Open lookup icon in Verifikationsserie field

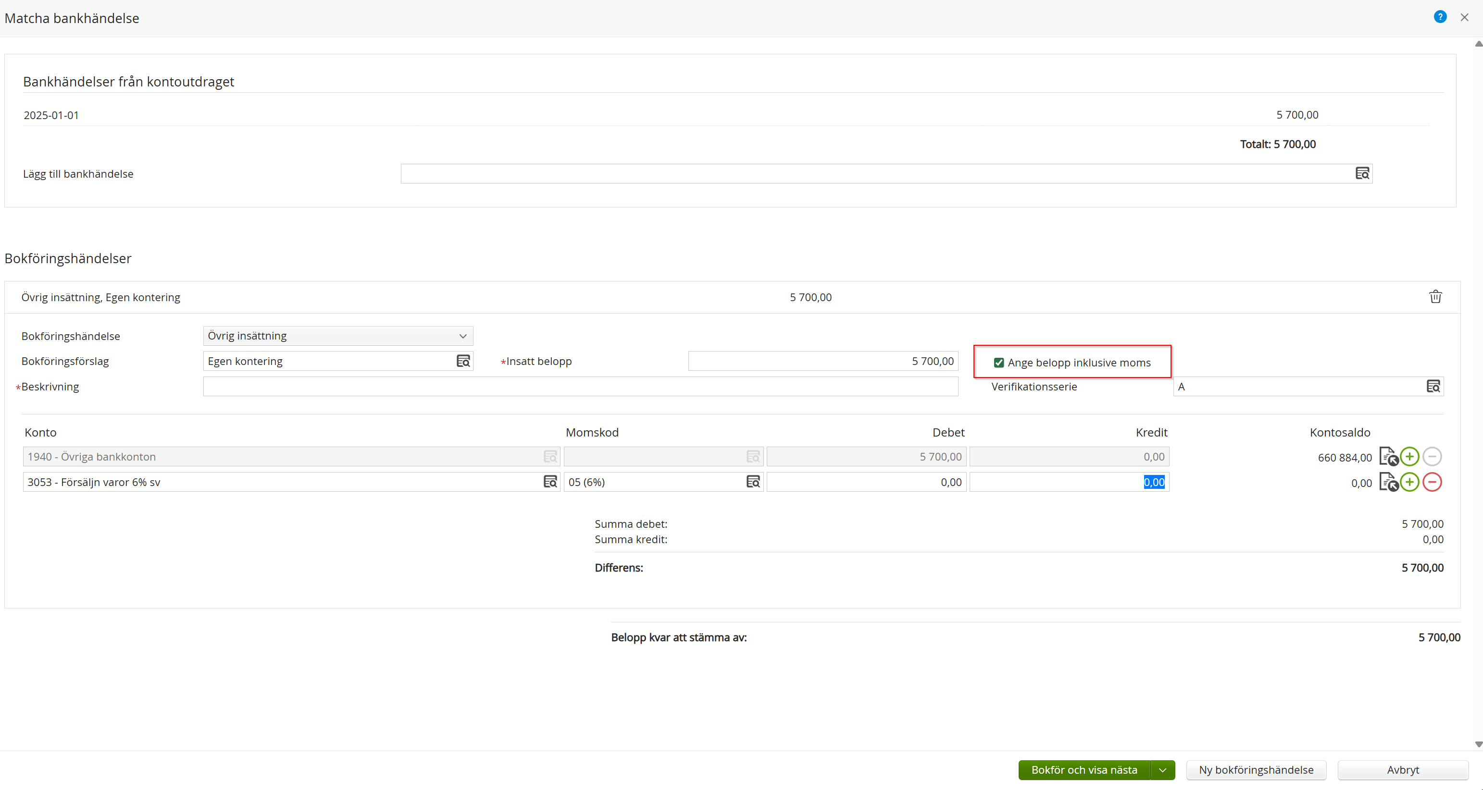(1433, 387)
